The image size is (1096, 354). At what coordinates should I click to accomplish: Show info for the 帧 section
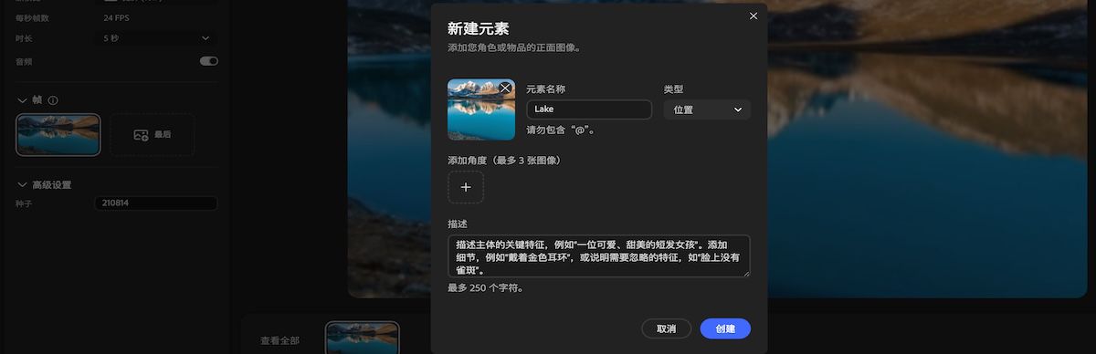(53, 100)
